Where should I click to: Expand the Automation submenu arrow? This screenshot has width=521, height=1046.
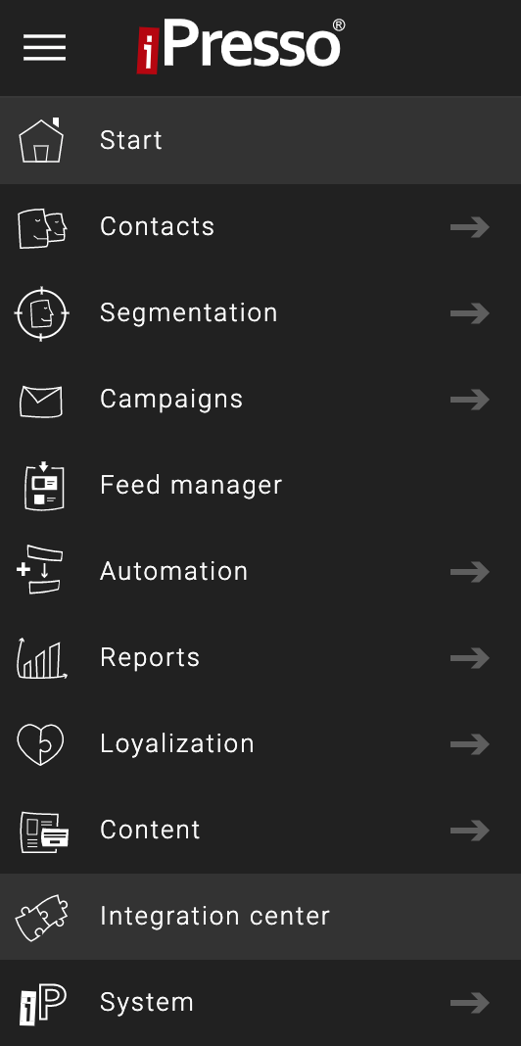(470, 572)
